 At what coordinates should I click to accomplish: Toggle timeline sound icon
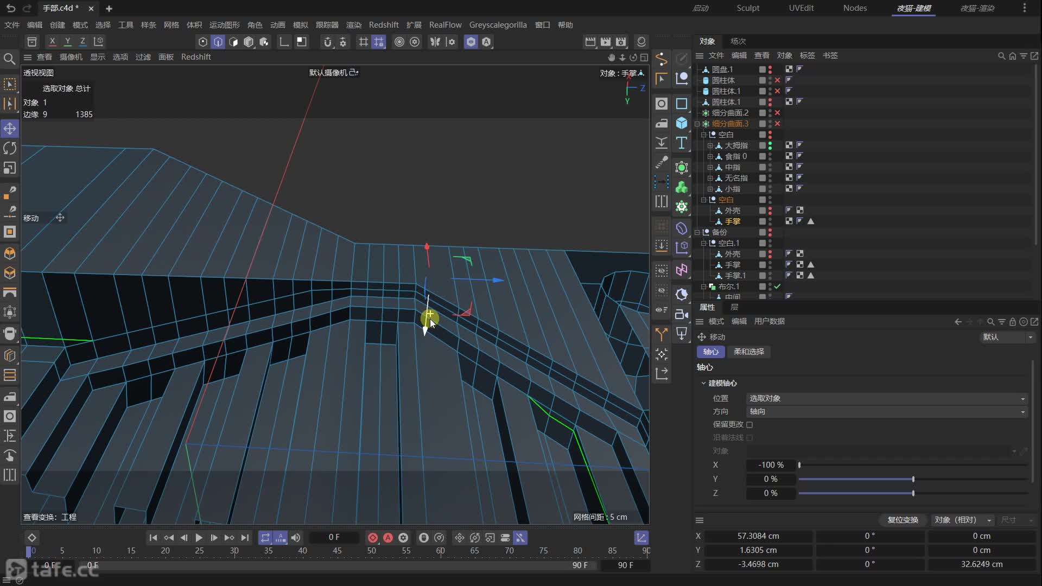coord(296,538)
